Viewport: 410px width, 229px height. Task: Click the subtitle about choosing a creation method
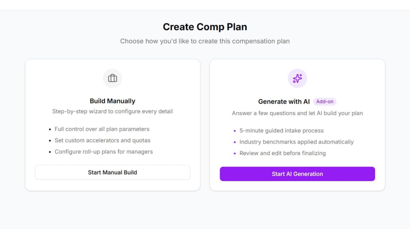click(205, 41)
